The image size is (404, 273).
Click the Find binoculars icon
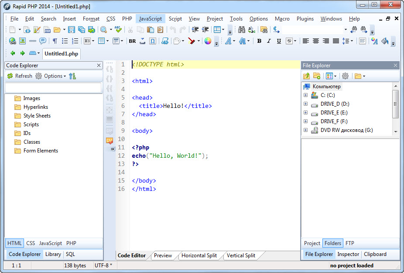pos(241,30)
